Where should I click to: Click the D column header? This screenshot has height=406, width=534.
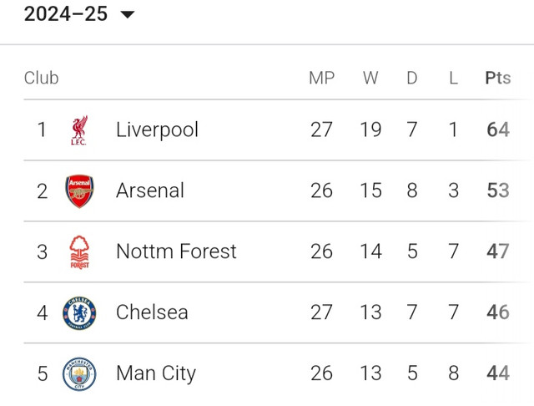coord(412,78)
